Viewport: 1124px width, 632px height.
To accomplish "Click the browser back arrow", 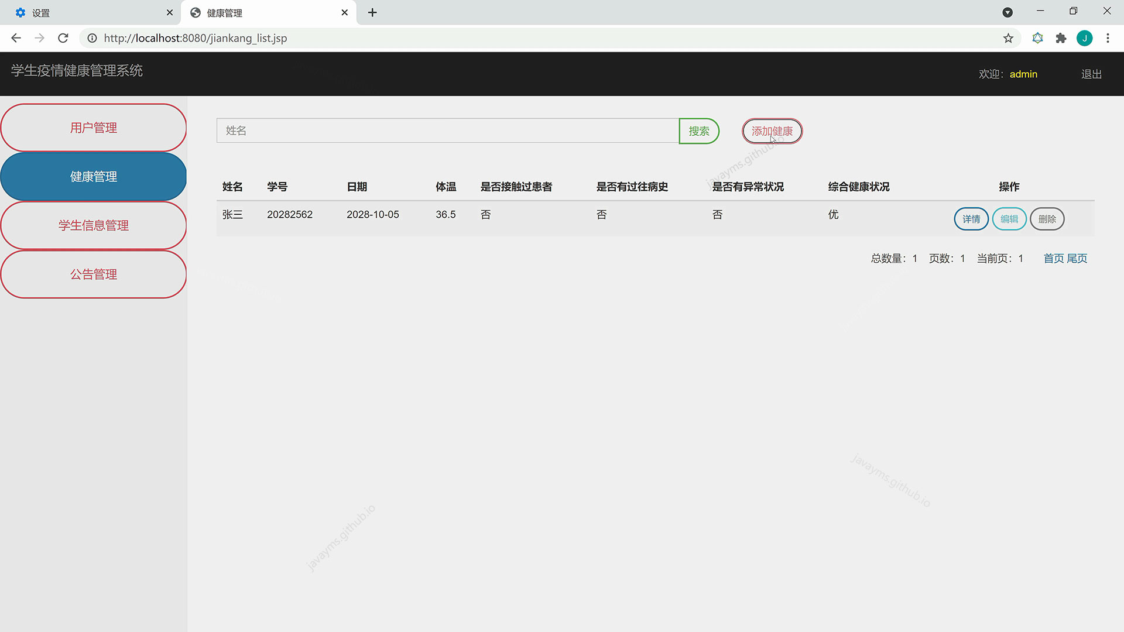I will point(16,38).
